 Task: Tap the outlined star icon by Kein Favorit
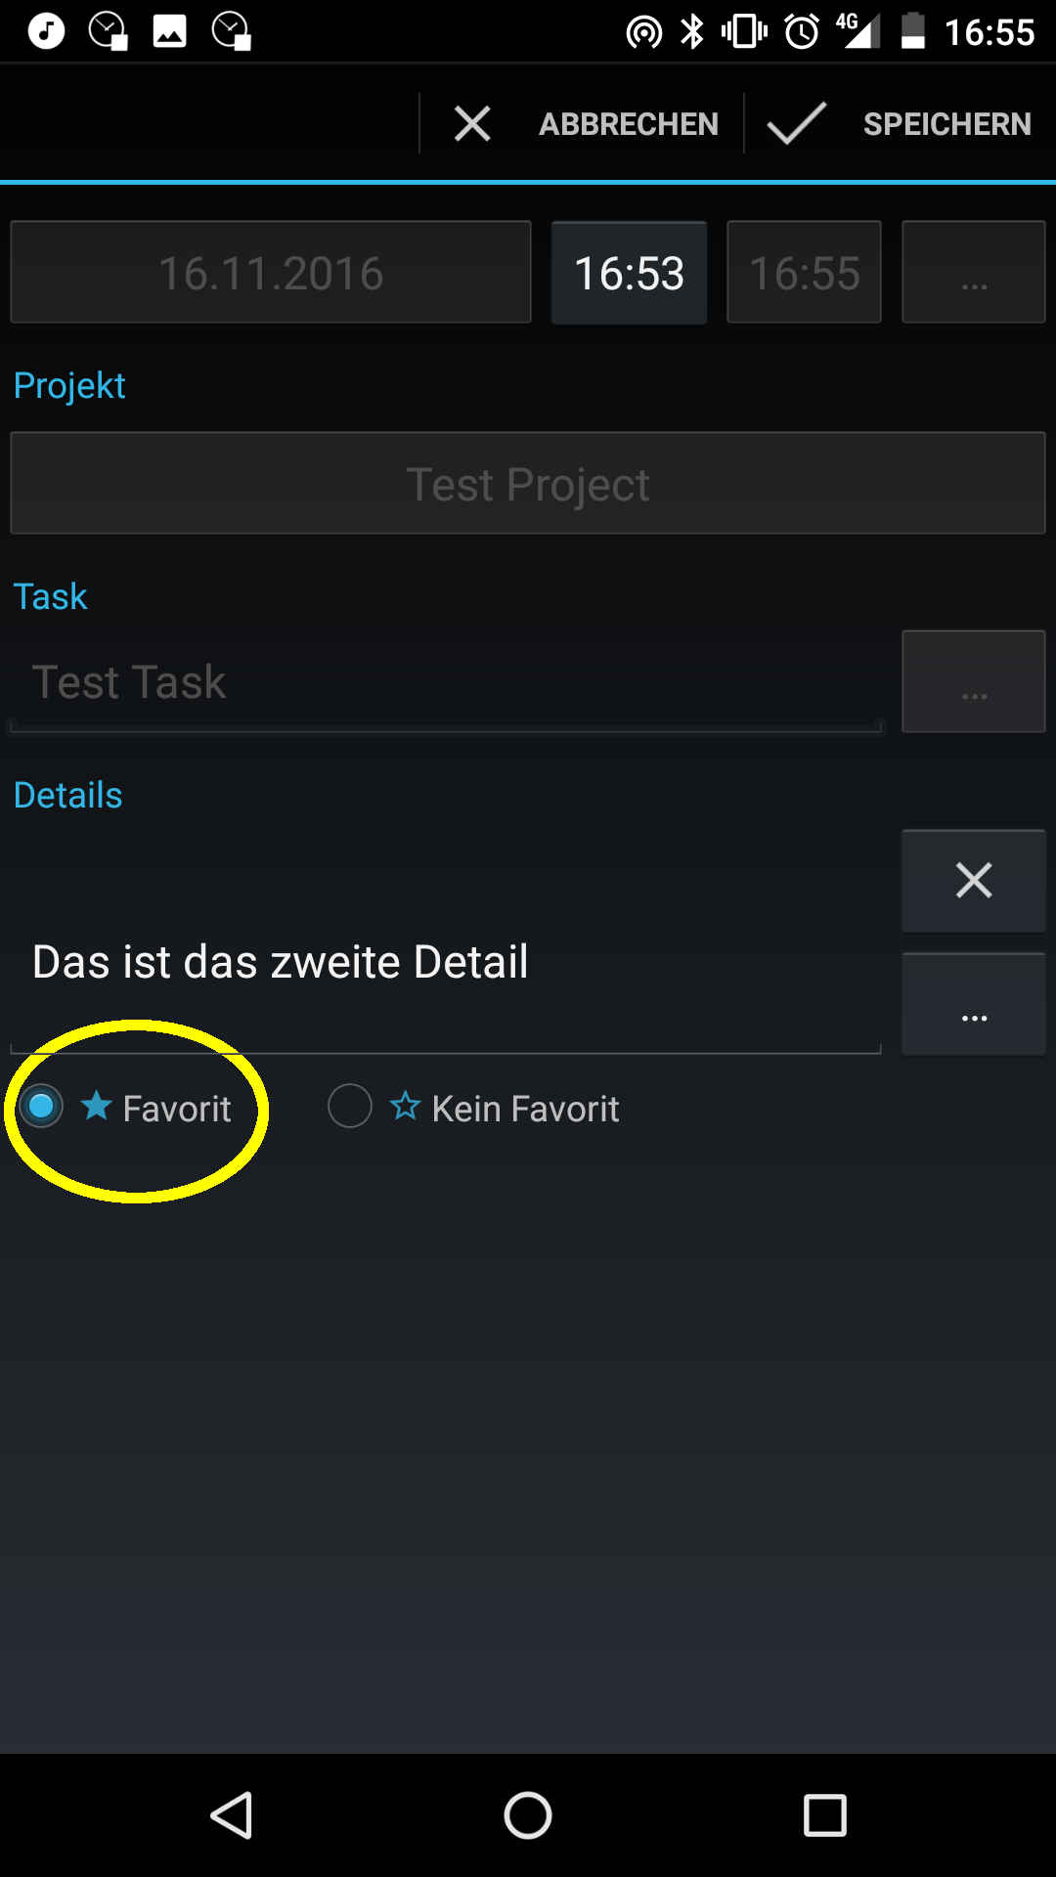(x=405, y=1106)
